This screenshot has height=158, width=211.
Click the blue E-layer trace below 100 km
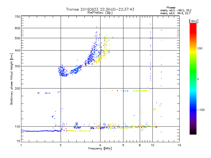click(x=41, y=131)
